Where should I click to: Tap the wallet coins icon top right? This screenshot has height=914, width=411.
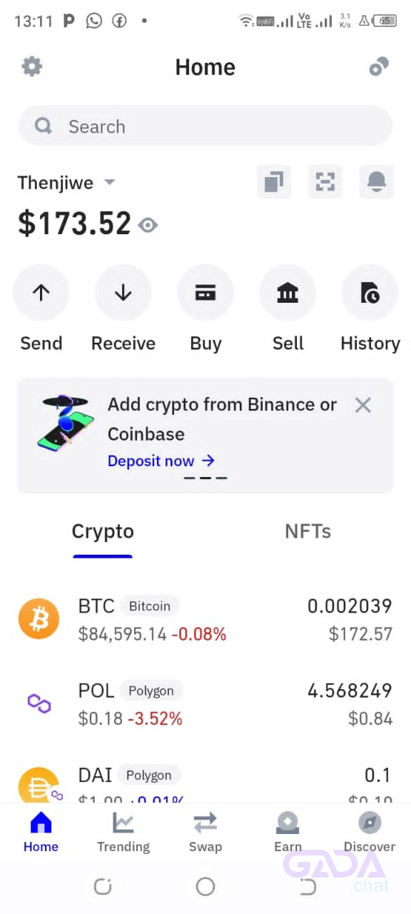[379, 67]
